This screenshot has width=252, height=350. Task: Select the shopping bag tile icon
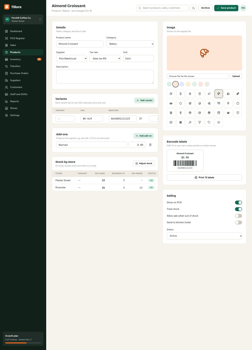coord(219,113)
